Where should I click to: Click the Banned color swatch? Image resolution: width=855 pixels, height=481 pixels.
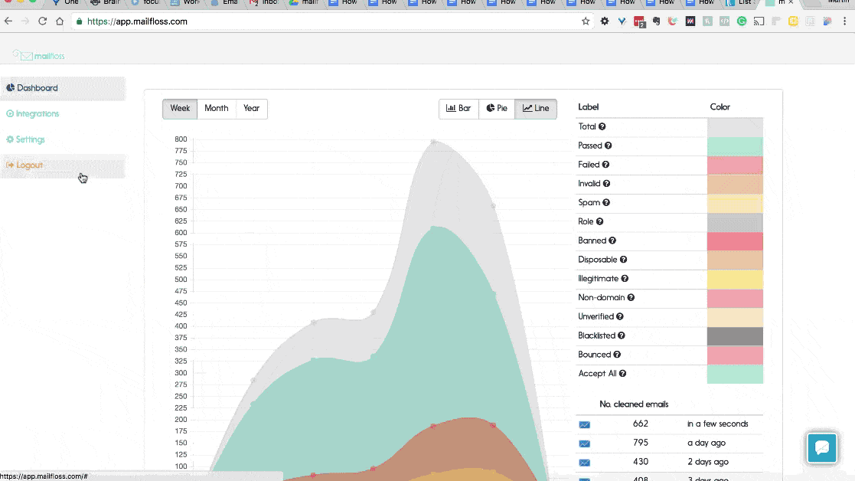point(735,241)
